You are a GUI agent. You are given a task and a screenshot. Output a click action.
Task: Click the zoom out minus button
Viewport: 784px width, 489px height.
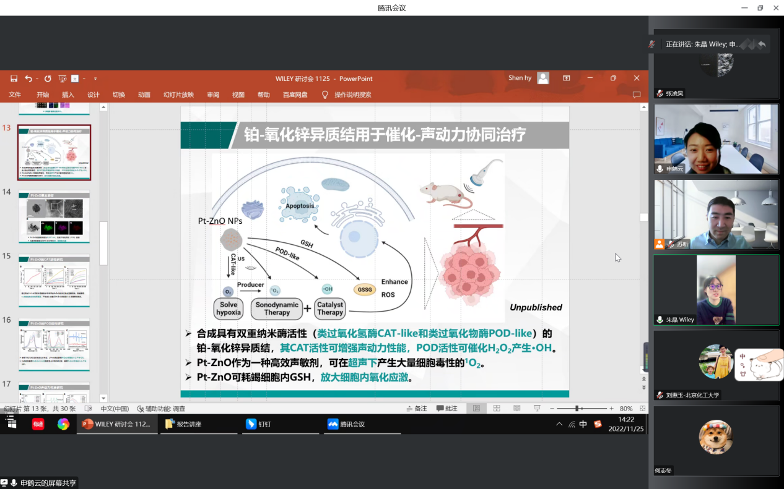pos(552,409)
